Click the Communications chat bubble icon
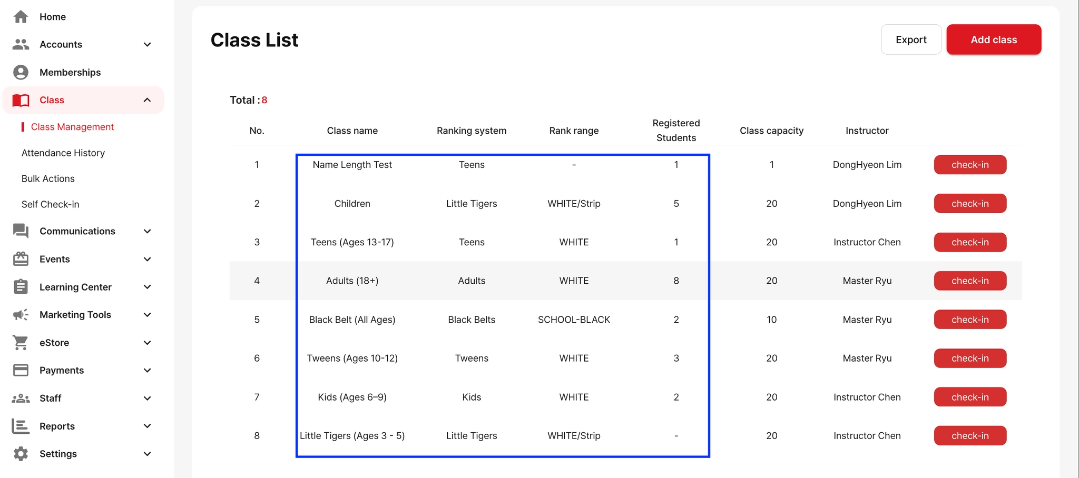This screenshot has height=478, width=1079. 21,231
